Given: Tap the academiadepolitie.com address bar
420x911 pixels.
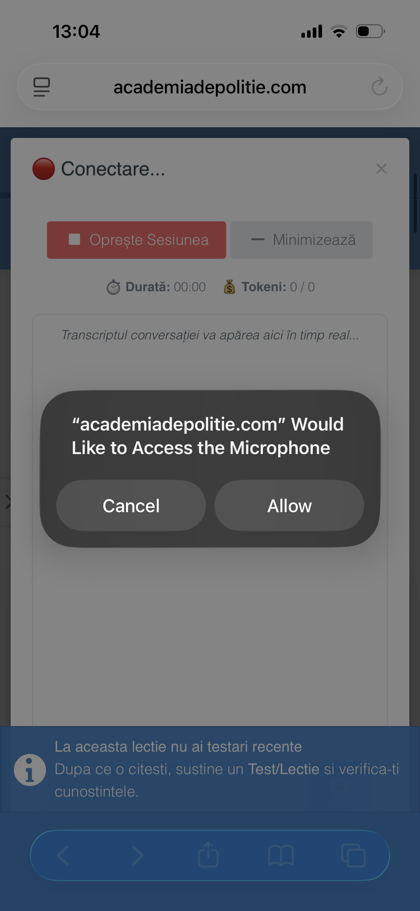Looking at the screenshot, I should click(210, 87).
